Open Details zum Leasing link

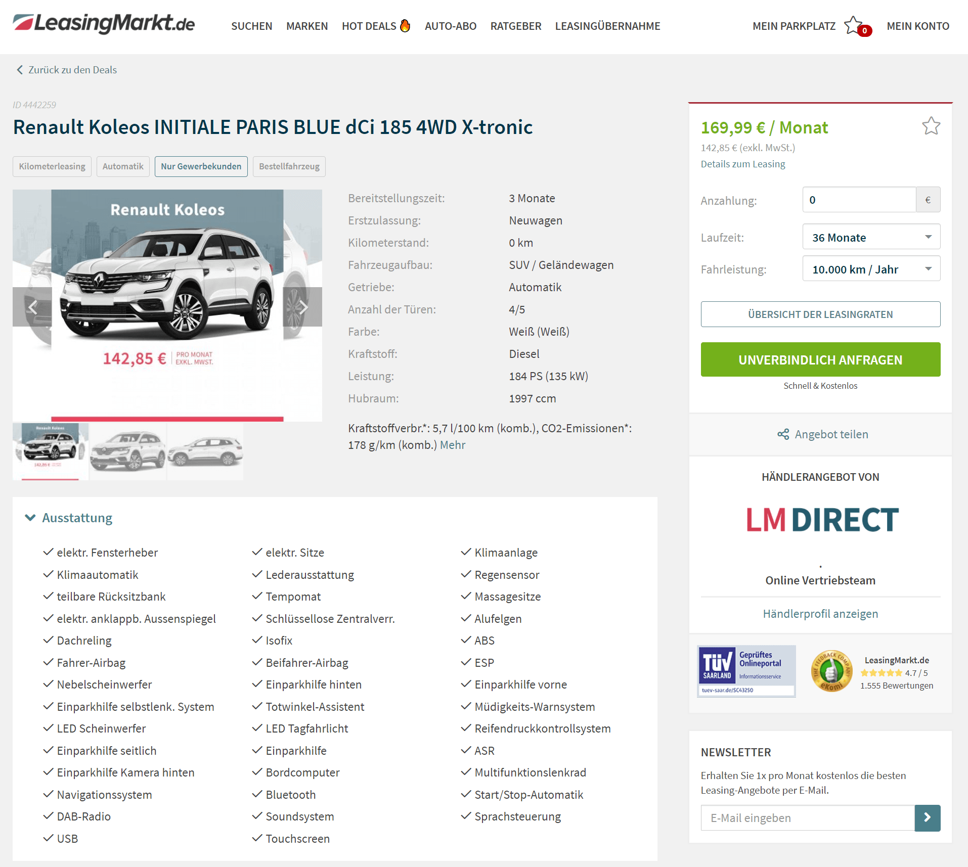click(743, 164)
